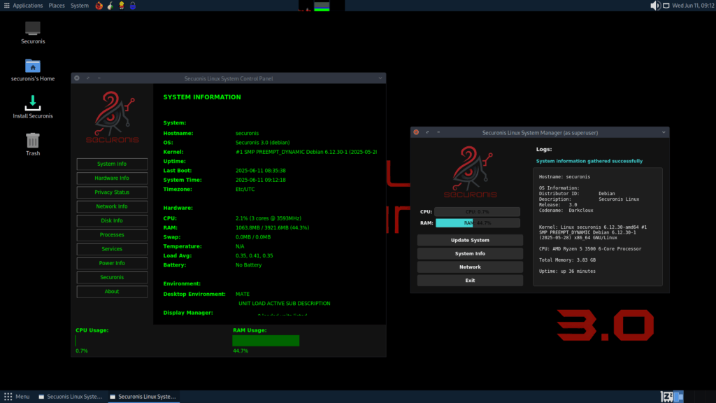Click the top panel Applications grid icon
716x403 pixels.
click(7, 6)
